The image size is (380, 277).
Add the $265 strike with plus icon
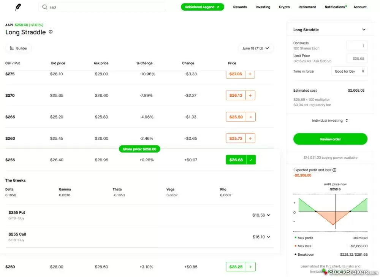(250, 117)
